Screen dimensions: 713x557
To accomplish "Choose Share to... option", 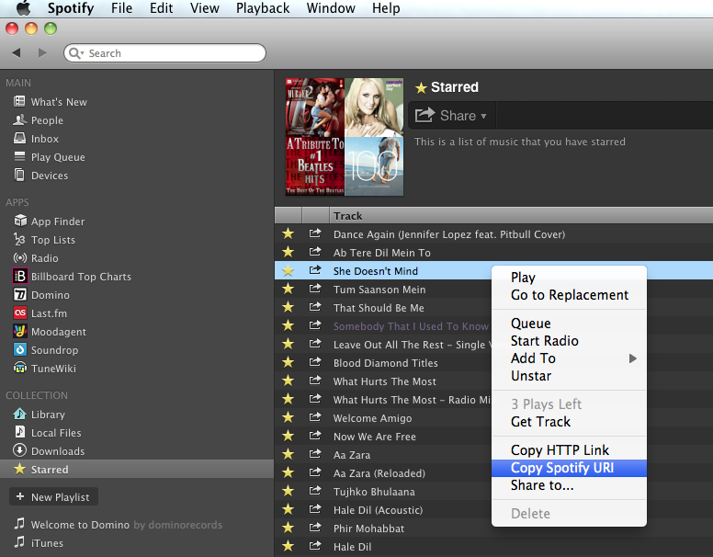I will click(x=569, y=485).
